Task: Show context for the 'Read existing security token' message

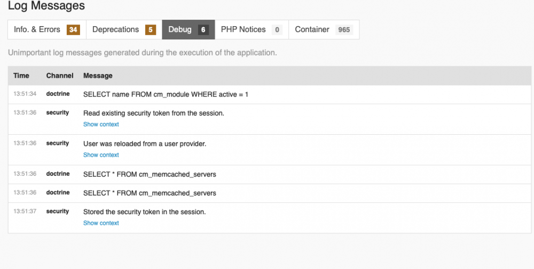Action: point(101,125)
